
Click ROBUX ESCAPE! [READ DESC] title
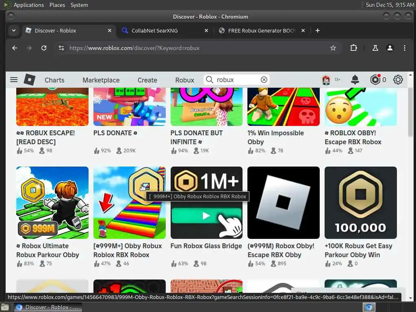pyautogui.click(x=45, y=137)
